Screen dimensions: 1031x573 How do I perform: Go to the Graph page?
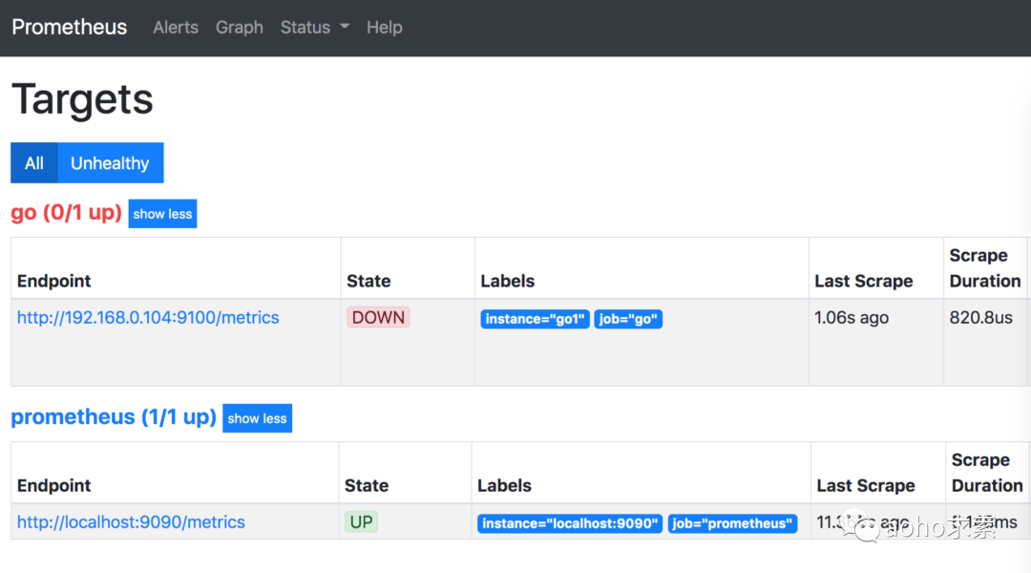pos(239,28)
